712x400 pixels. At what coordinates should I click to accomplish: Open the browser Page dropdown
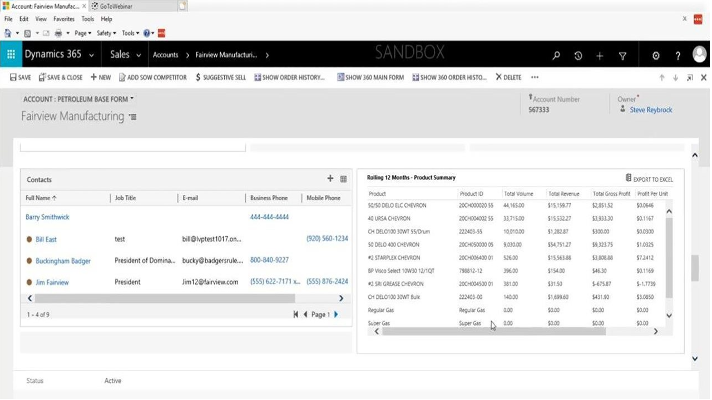click(x=83, y=33)
